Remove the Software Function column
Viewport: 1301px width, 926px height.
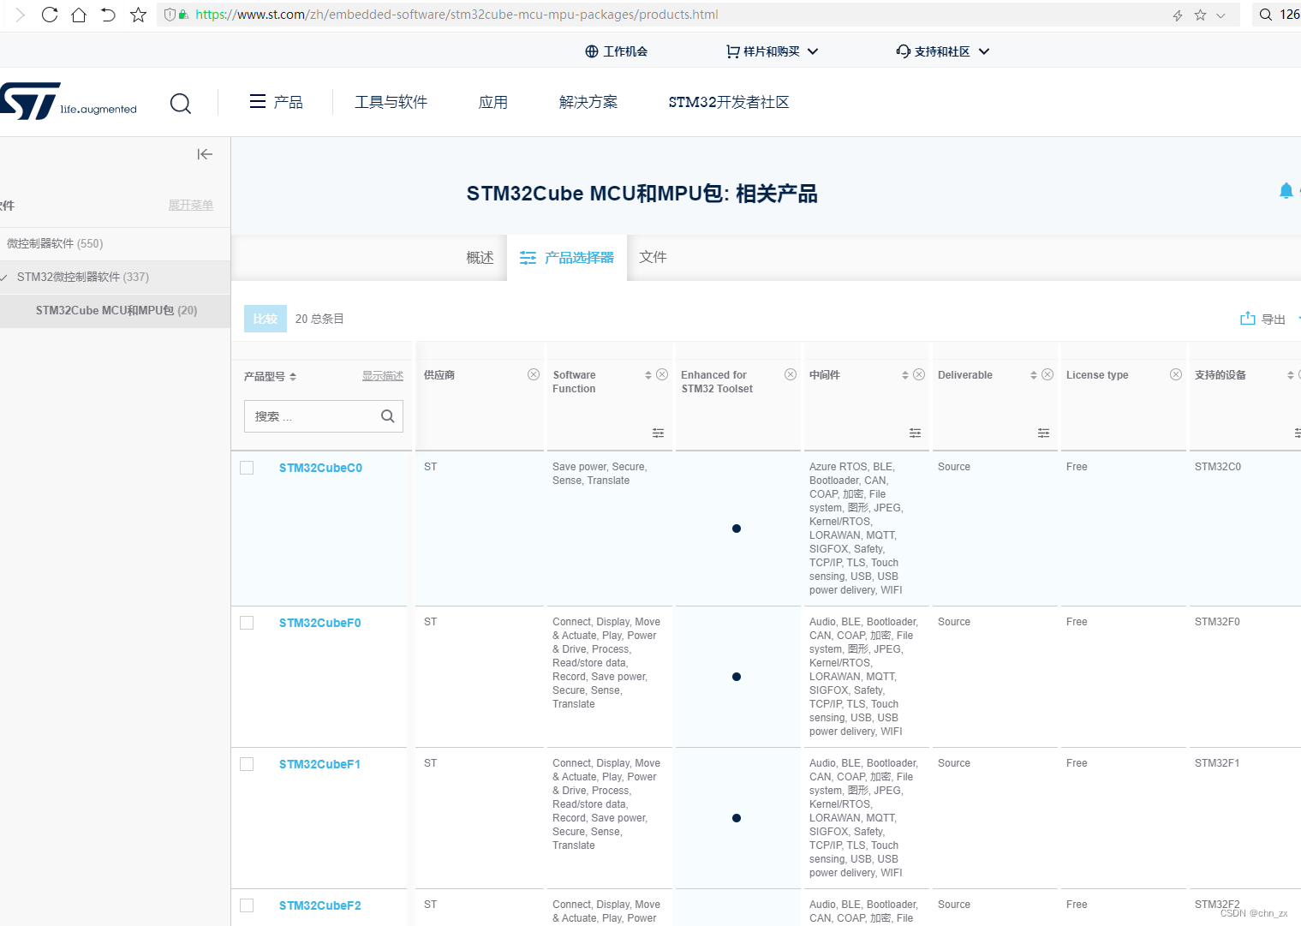pyautogui.click(x=662, y=374)
